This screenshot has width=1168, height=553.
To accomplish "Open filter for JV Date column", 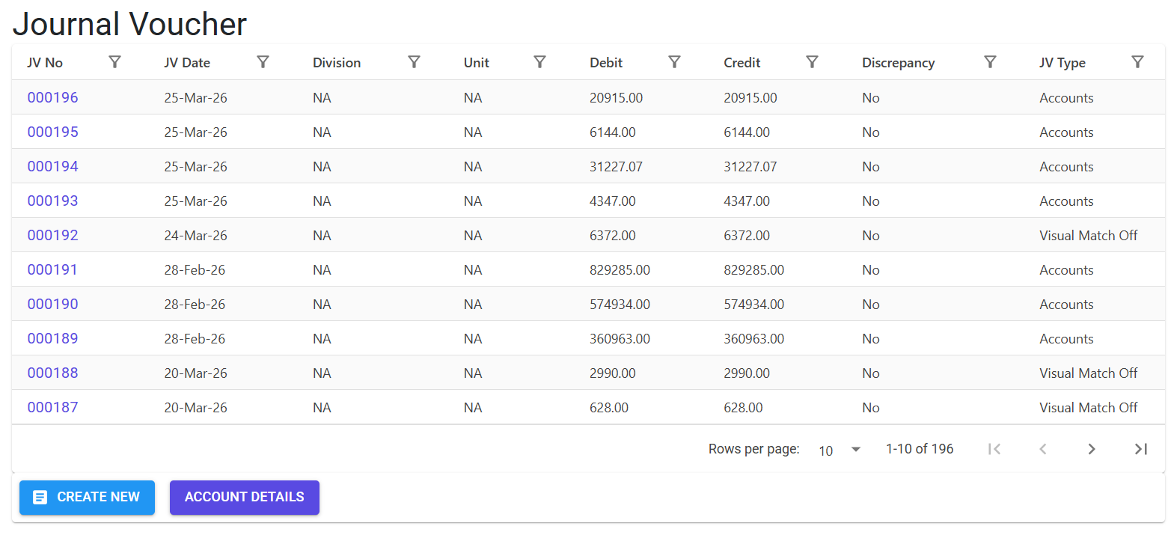I will click(263, 62).
